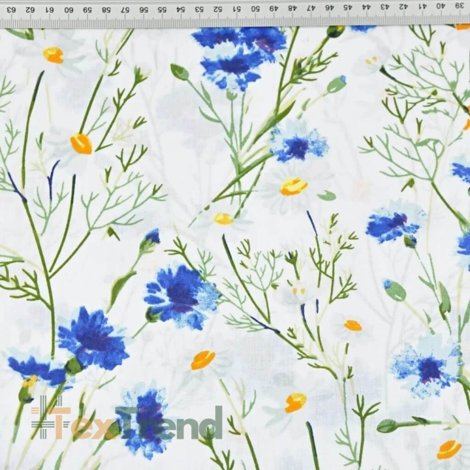Click the number 55 on the ruler

(x=162, y=10)
